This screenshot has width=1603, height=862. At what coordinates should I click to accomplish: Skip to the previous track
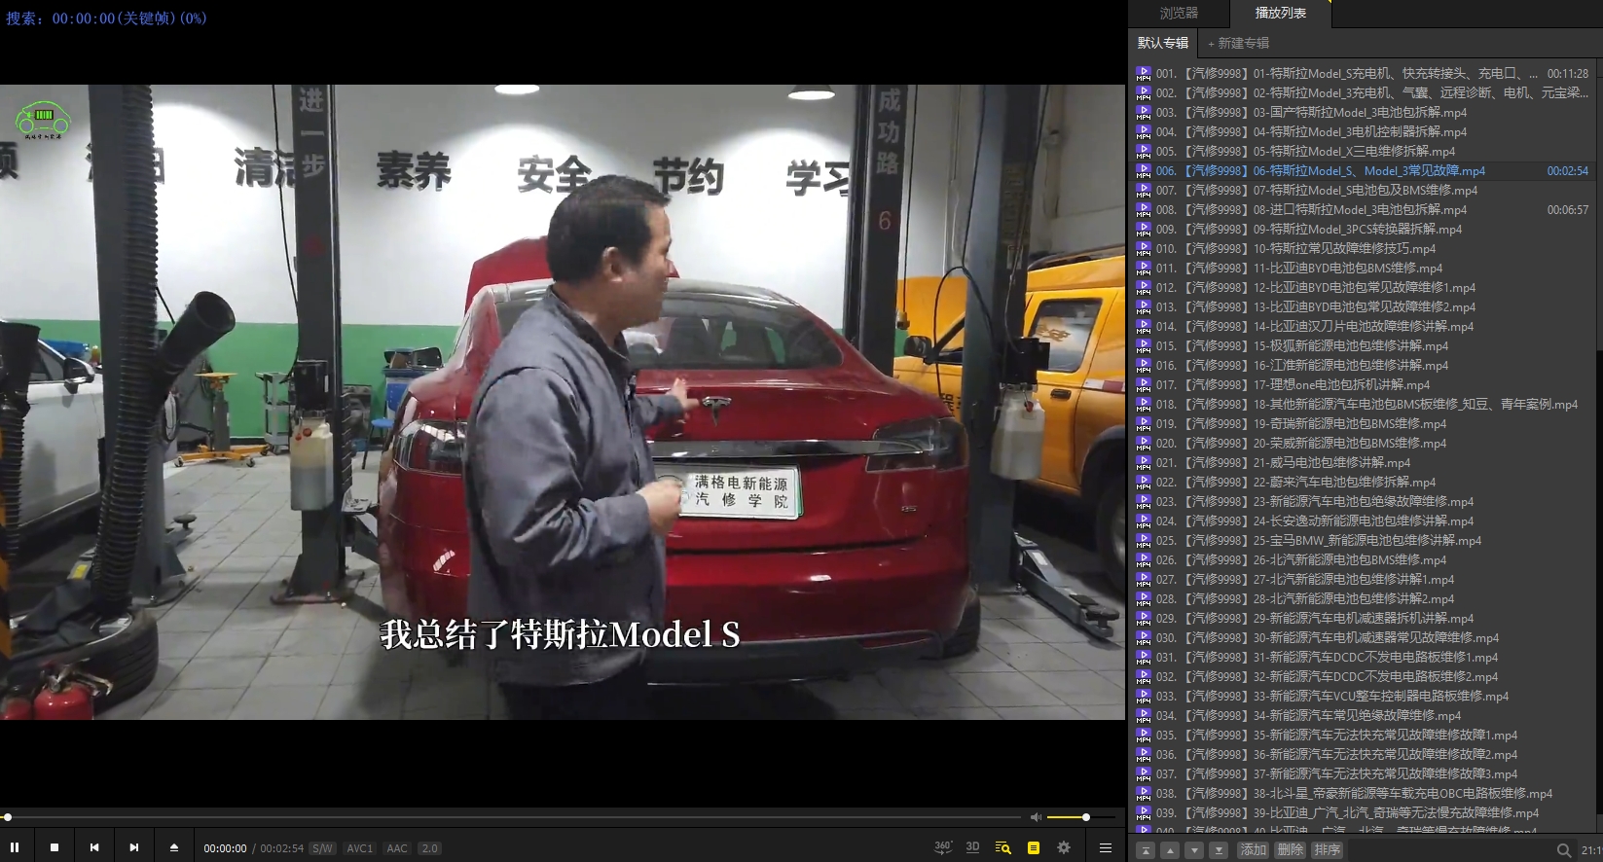point(94,847)
